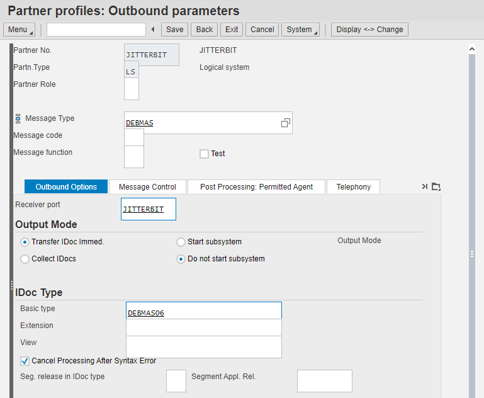The image size is (484, 398).
Task: Open Post Processing: Permitted Agent tab
Action: 256,187
